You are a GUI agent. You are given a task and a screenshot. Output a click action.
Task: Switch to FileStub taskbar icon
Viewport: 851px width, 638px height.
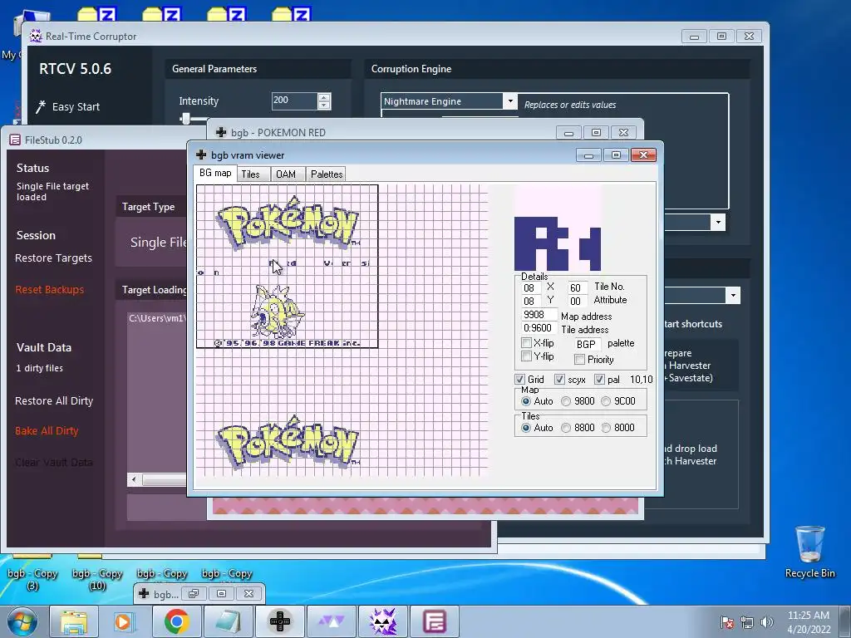pos(434,621)
